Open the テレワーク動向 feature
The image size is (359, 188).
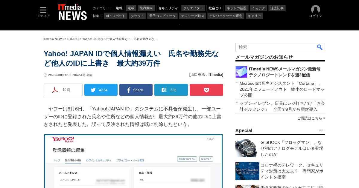coord(192,16)
